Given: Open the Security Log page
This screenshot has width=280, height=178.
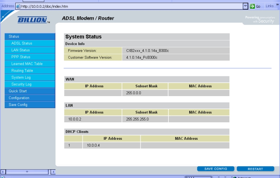Looking at the screenshot, I should pyautogui.click(x=30, y=84).
